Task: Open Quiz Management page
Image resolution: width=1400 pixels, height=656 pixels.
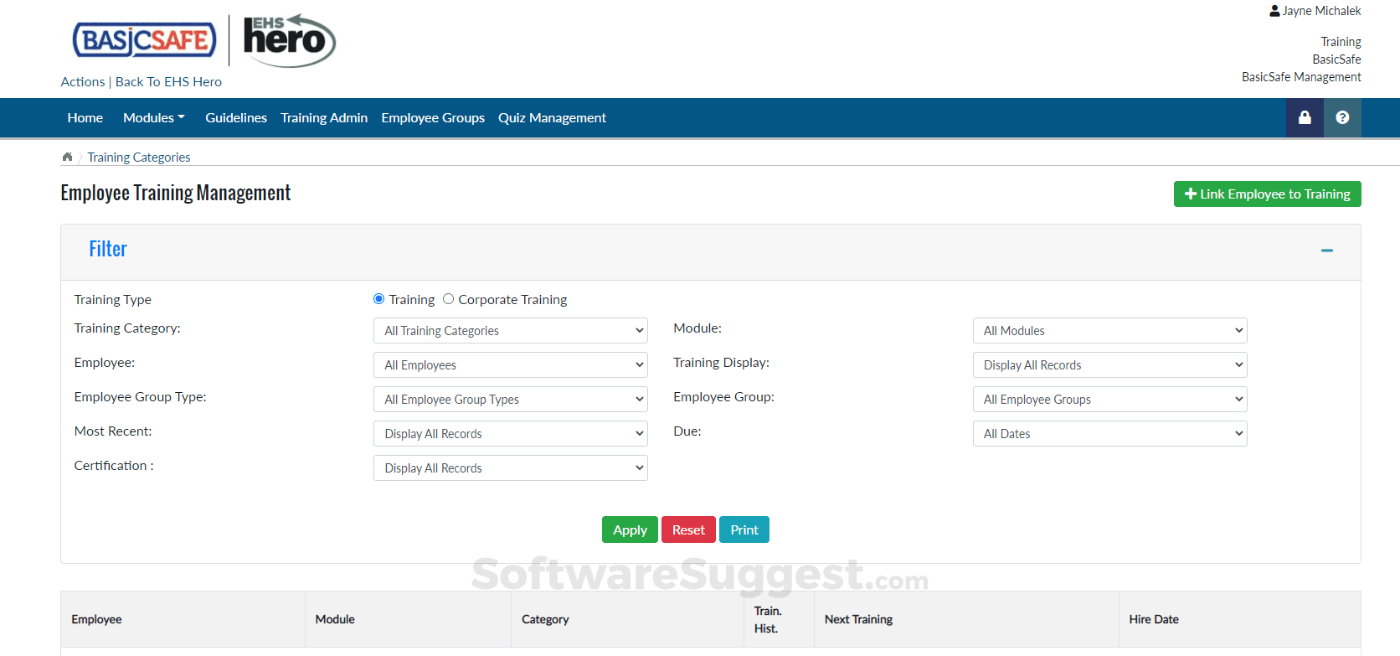Action: pyautogui.click(x=552, y=118)
